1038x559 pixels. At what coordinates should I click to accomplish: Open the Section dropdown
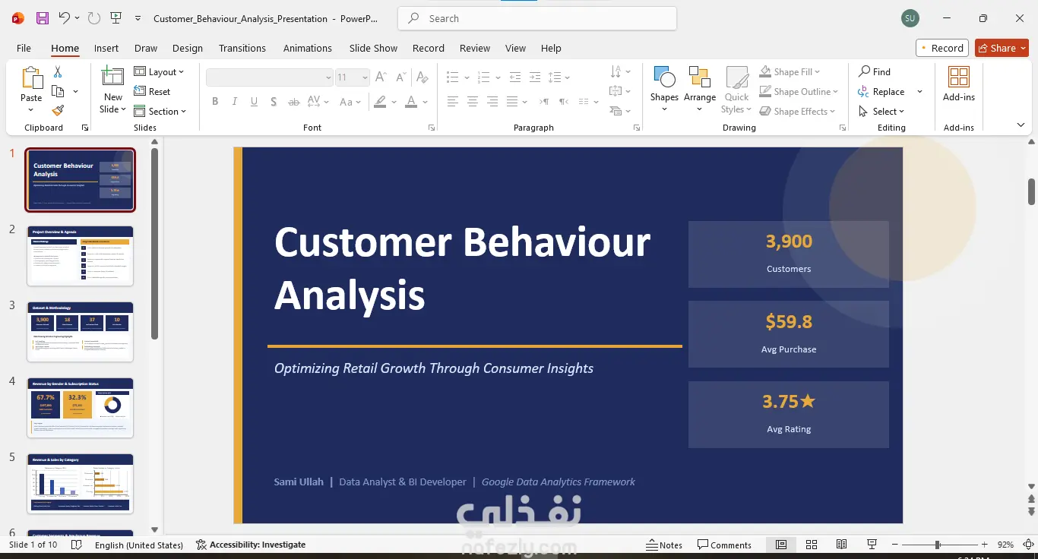point(160,111)
